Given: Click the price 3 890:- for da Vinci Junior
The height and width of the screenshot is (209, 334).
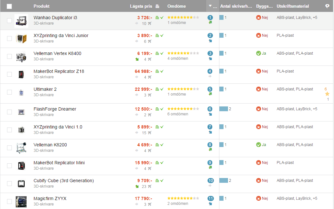Looking at the screenshot, I should click(145, 35).
